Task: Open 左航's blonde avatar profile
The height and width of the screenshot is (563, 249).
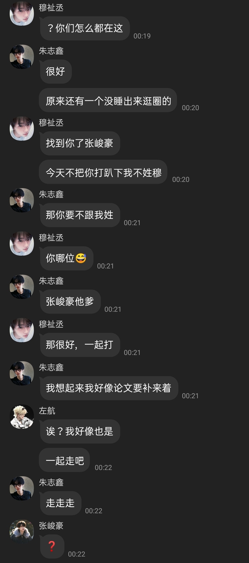Action: tap(22, 417)
